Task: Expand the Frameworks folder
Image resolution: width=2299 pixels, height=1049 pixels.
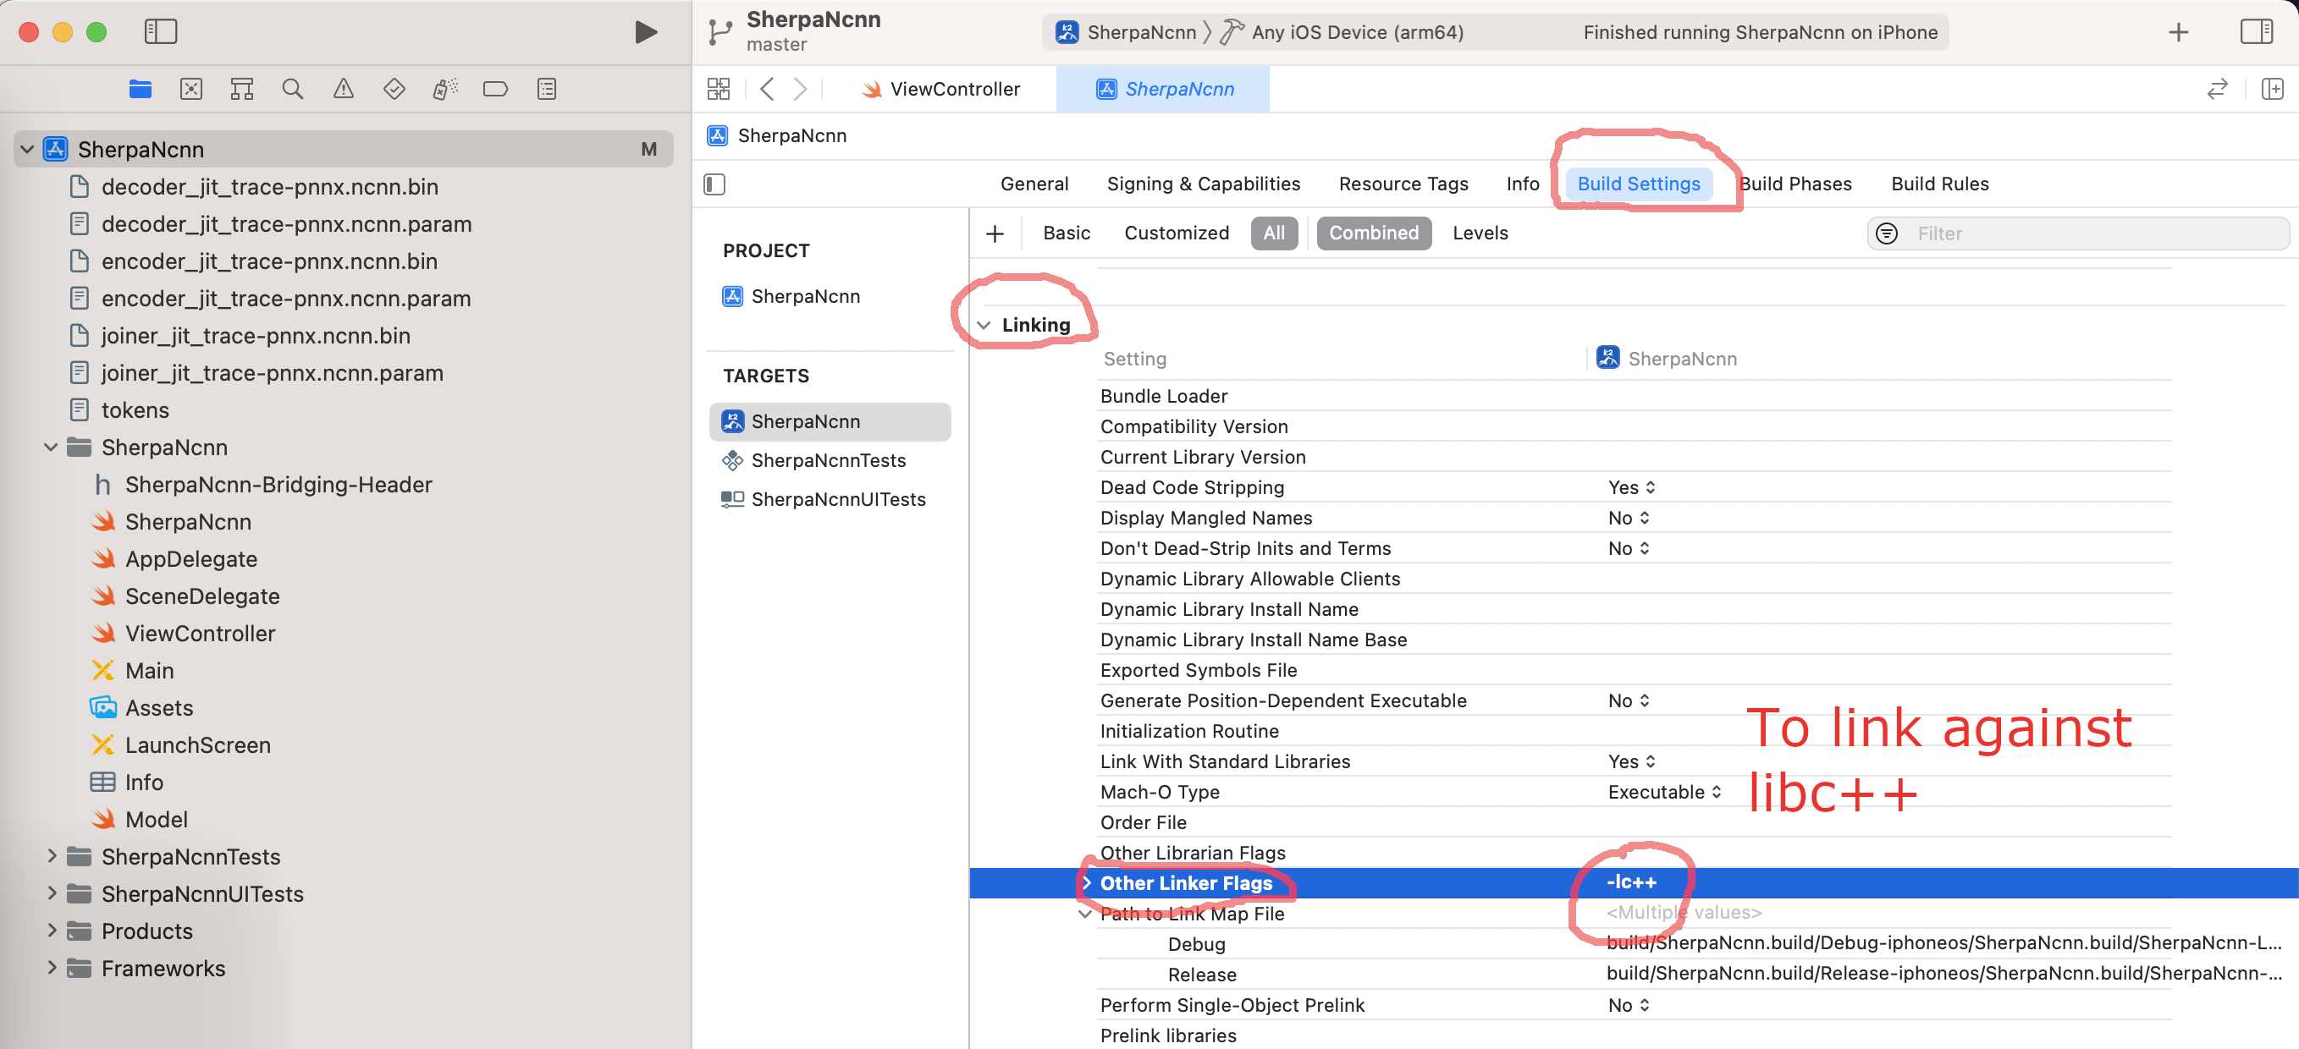Action: tap(51, 968)
